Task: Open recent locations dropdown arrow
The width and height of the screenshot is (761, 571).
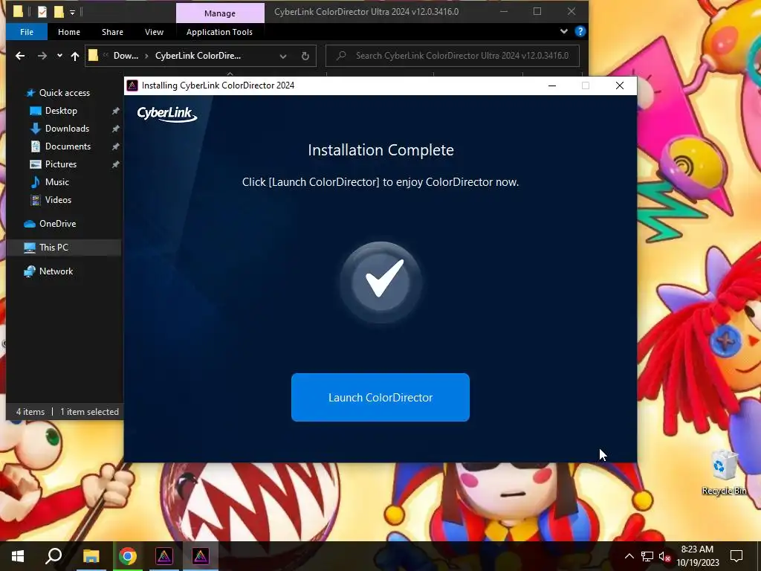Action: click(59, 56)
